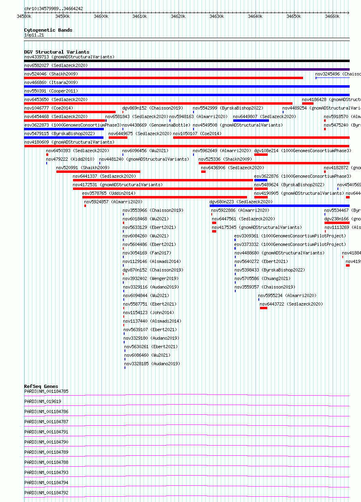Image resolution: width=361 pixels, height=502 pixels.
Task: Click the nsv6453650 Sedlazeck2020 label
Action: [x=56, y=99]
